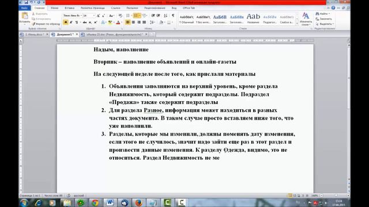Open media player icon in taskbar
Image resolution: width=369 pixels, height=207 pixels.
52,202
